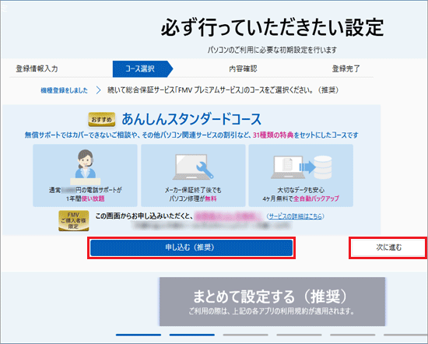Screen dimensions: 428x344
Task: Click the 31種類の特典 text
Action: pyautogui.click(x=273, y=135)
